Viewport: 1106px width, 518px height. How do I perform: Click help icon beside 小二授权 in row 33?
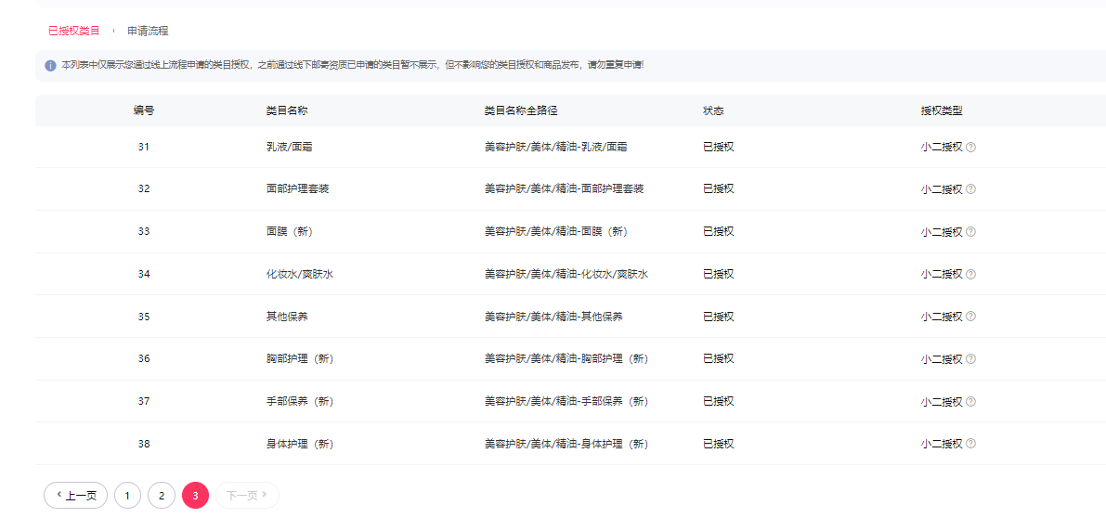(x=971, y=232)
